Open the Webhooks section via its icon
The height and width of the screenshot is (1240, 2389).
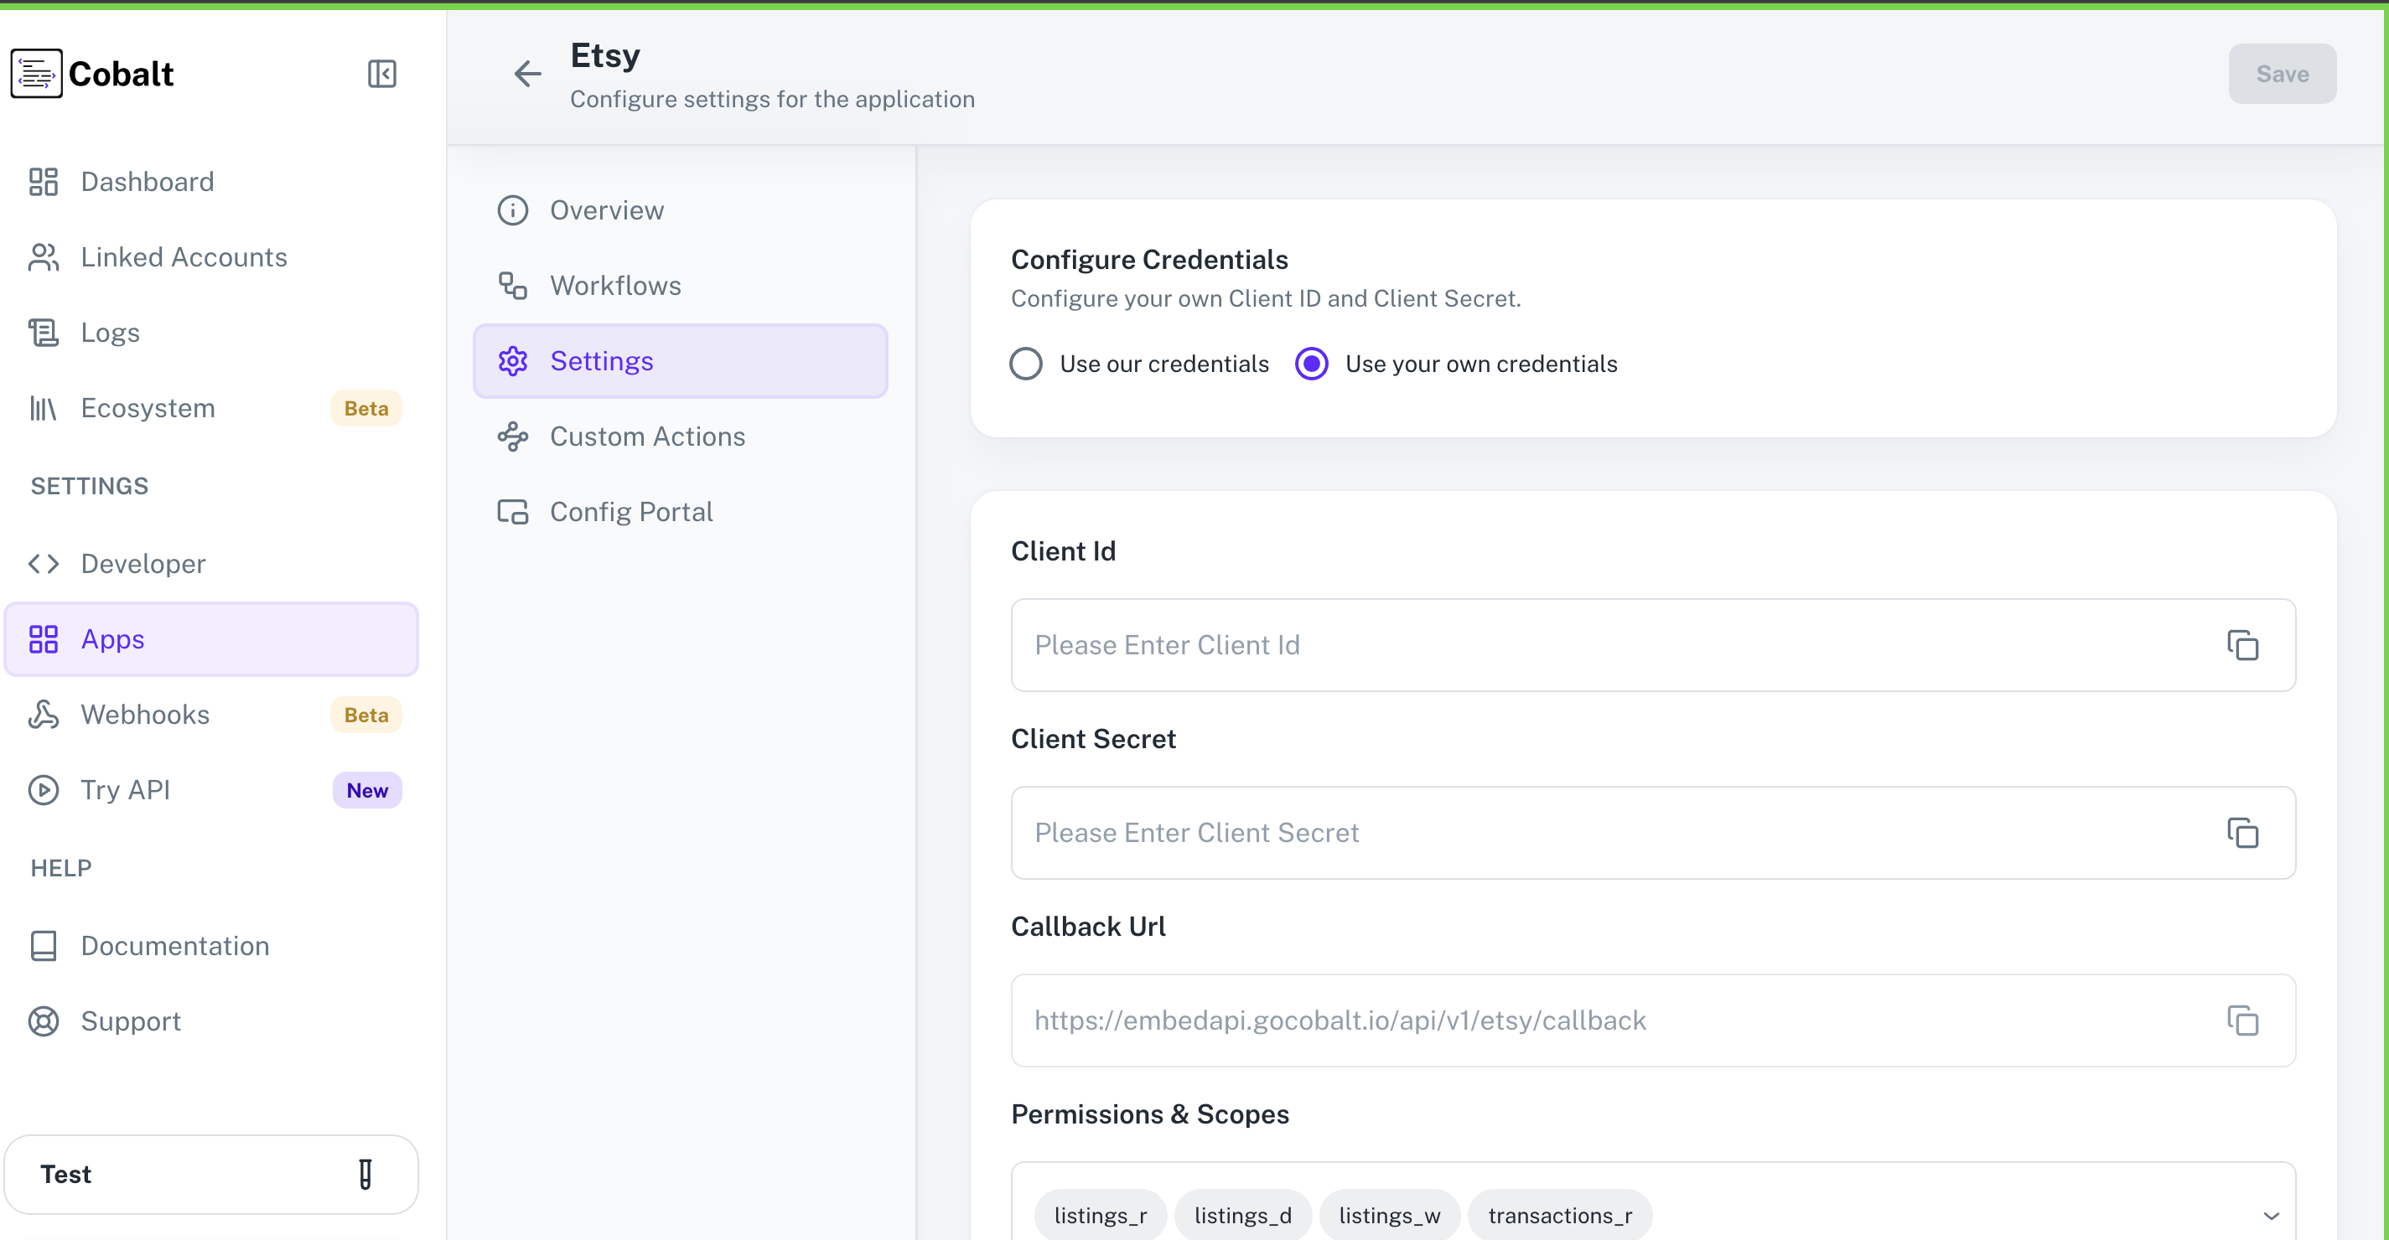(43, 714)
